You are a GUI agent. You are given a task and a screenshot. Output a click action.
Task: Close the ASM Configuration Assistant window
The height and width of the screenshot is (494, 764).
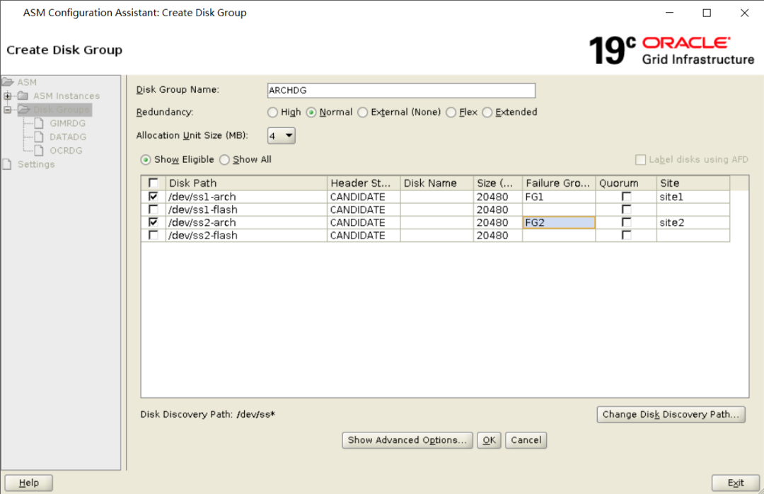tap(744, 13)
